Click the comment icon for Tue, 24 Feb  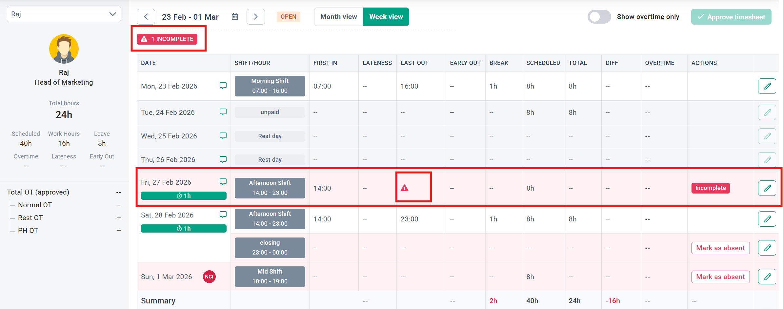(223, 112)
